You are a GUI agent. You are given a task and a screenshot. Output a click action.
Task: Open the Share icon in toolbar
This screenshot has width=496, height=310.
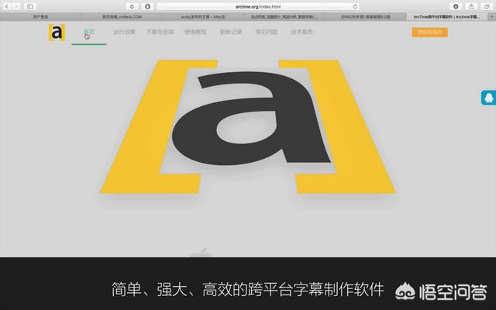[x=471, y=6]
